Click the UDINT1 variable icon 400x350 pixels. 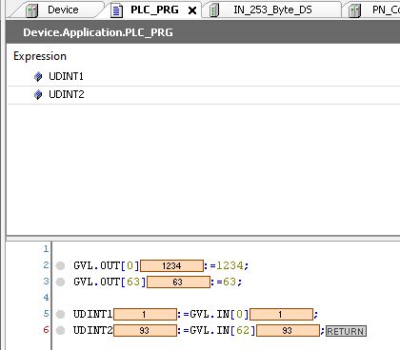[38, 76]
